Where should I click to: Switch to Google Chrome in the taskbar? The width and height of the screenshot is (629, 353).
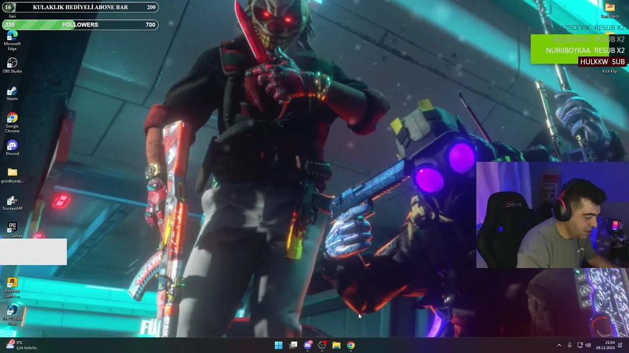coord(351,345)
